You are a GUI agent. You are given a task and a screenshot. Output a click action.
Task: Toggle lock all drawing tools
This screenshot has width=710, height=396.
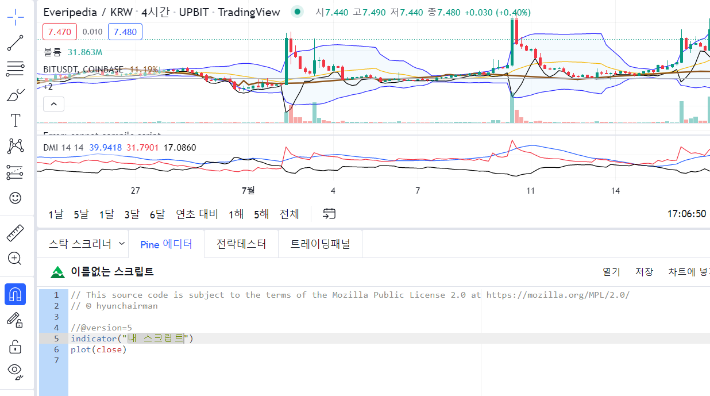coord(16,346)
